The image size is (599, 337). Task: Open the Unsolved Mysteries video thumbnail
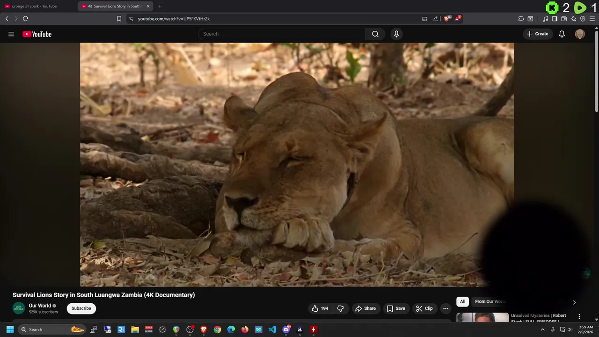tap(482, 317)
